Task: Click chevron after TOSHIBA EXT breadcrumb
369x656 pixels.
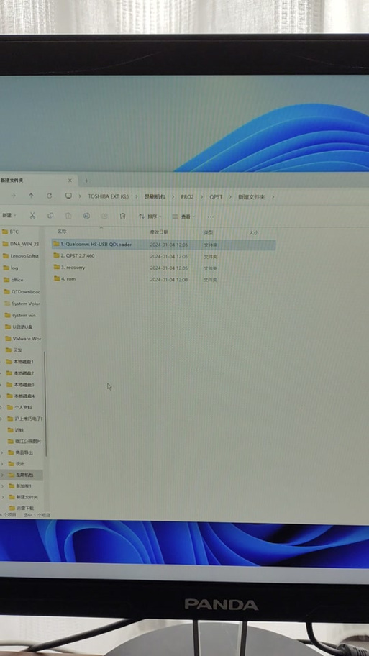Action: coord(137,196)
